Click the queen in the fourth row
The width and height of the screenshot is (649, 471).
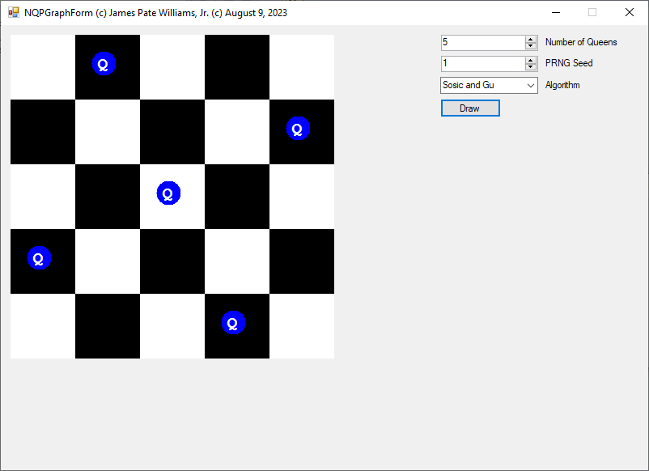click(39, 258)
